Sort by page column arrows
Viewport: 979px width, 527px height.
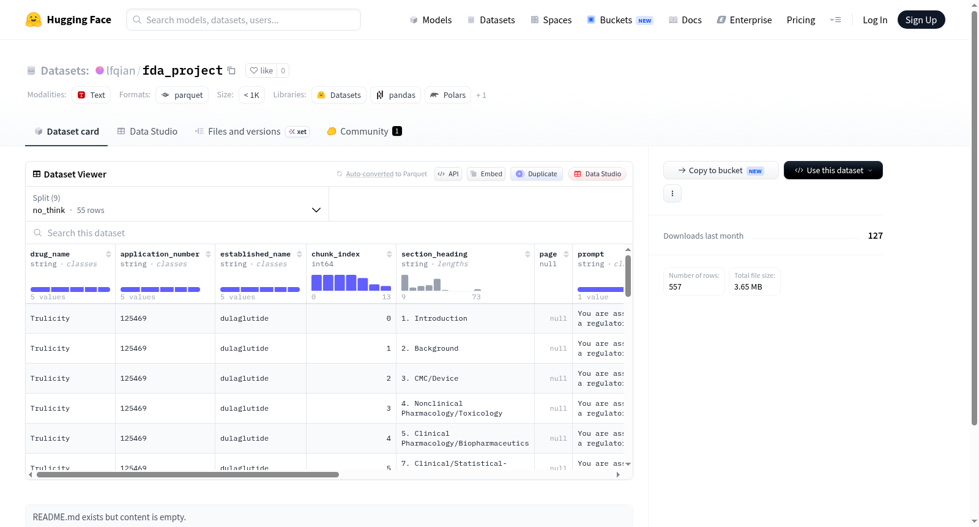point(566,254)
